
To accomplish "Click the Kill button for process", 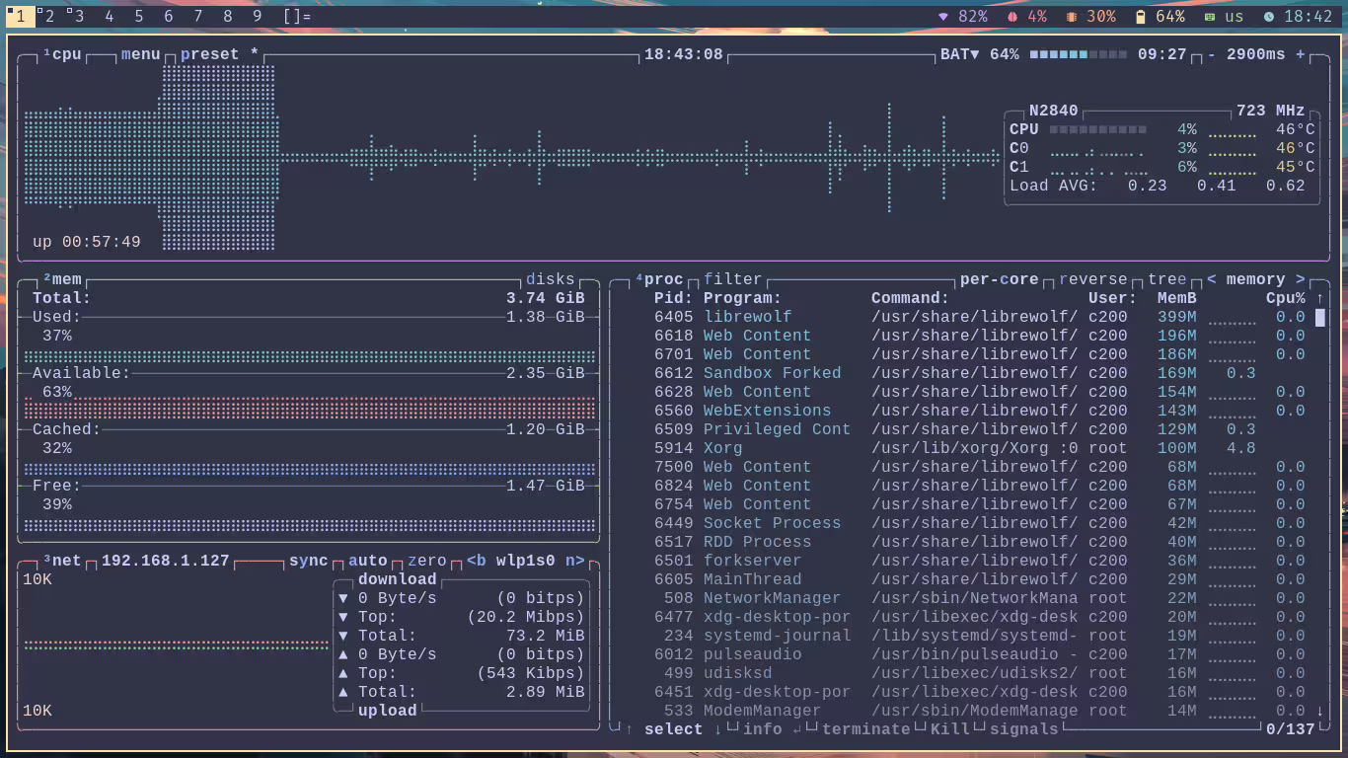I will pos(949,729).
